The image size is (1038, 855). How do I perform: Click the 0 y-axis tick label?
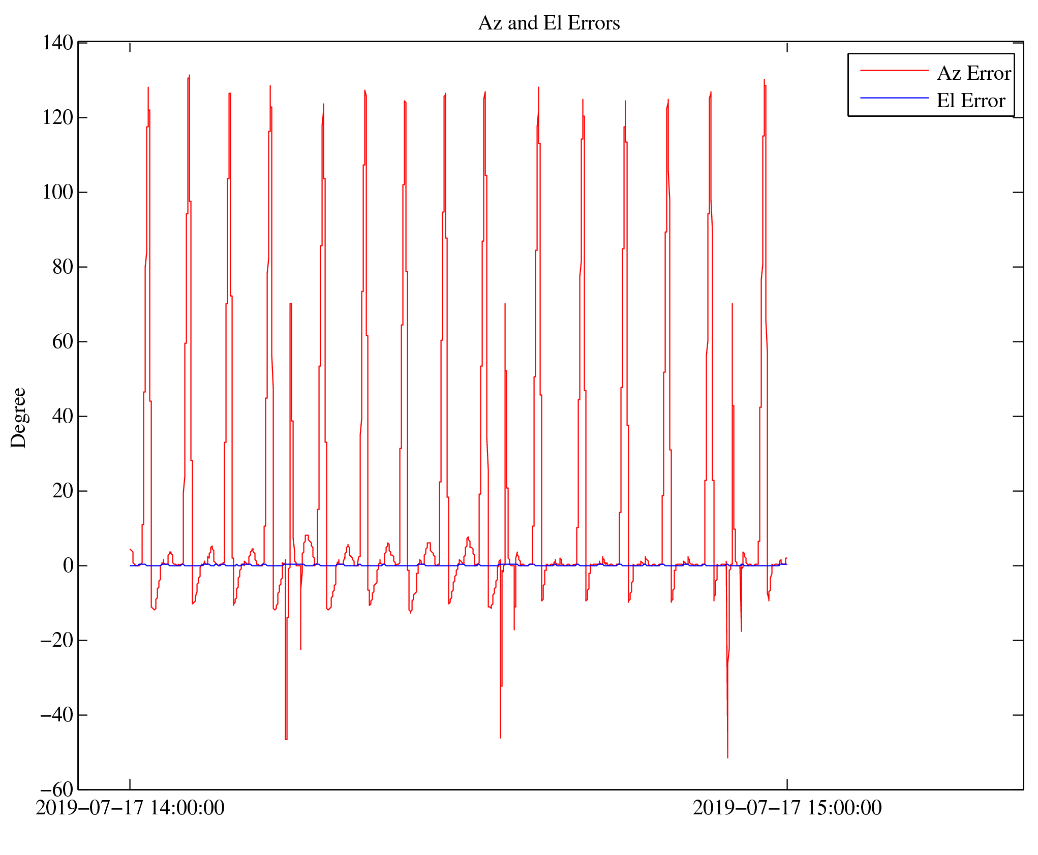coord(68,565)
